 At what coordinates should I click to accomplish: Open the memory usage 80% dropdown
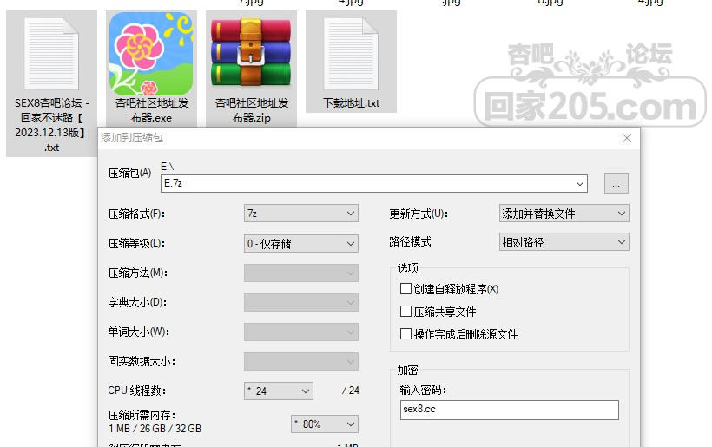click(x=325, y=424)
